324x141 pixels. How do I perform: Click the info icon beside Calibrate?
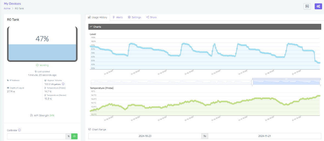[19, 130]
